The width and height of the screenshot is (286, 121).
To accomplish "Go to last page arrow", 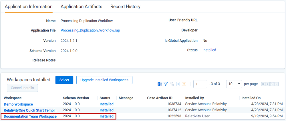I will pyautogui.click(x=277, y=84).
